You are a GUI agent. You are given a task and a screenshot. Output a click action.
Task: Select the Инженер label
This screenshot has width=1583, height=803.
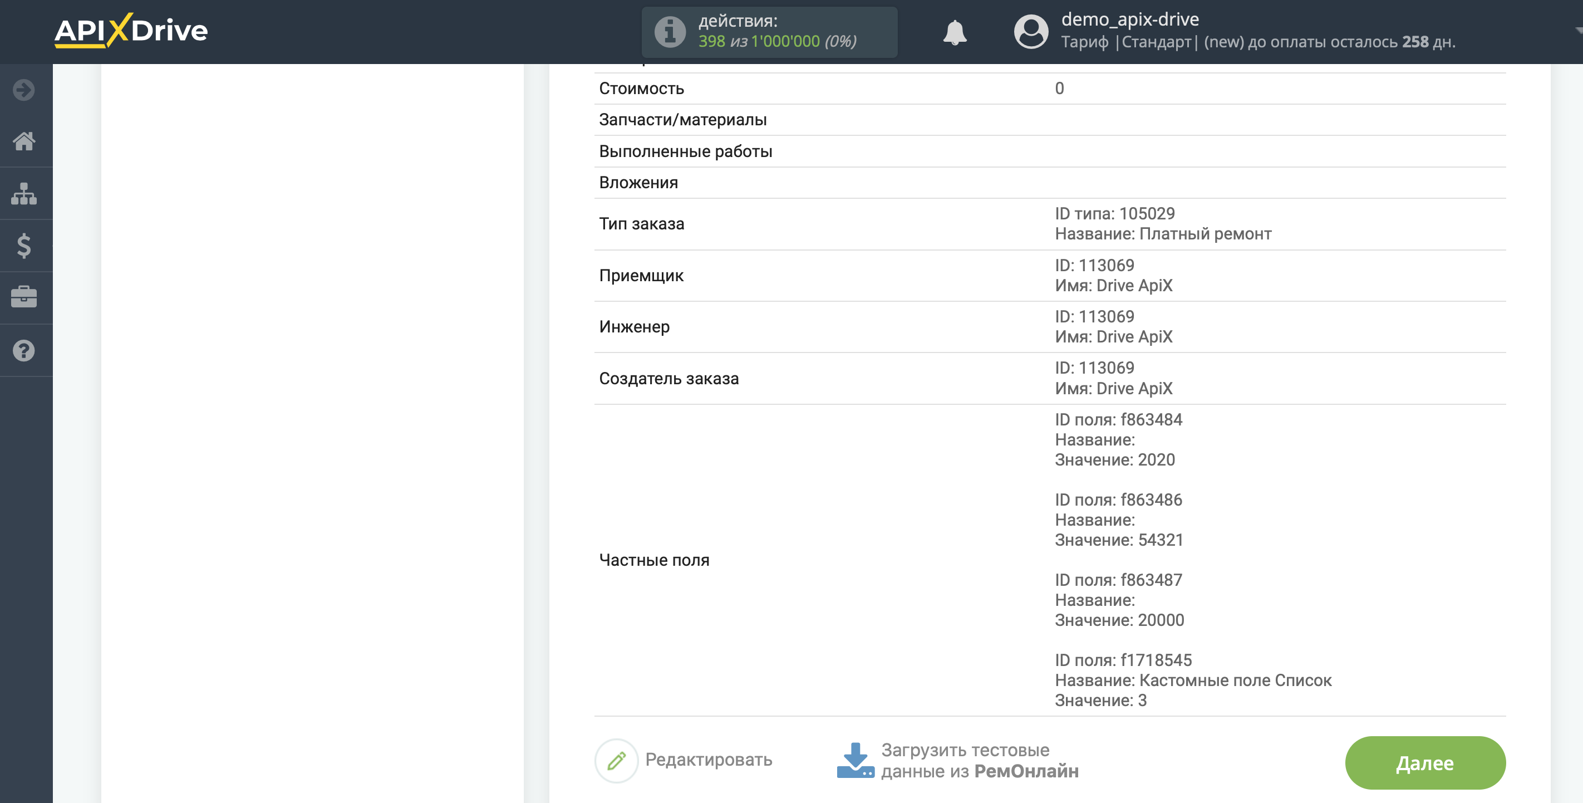pos(634,326)
